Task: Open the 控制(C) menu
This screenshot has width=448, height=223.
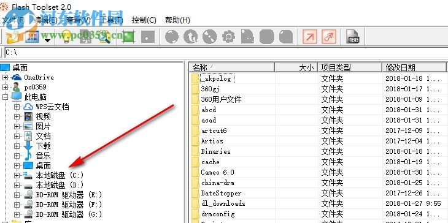Action: pyautogui.click(x=144, y=20)
